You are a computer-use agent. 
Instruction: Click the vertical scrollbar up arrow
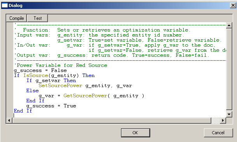click(x=229, y=25)
